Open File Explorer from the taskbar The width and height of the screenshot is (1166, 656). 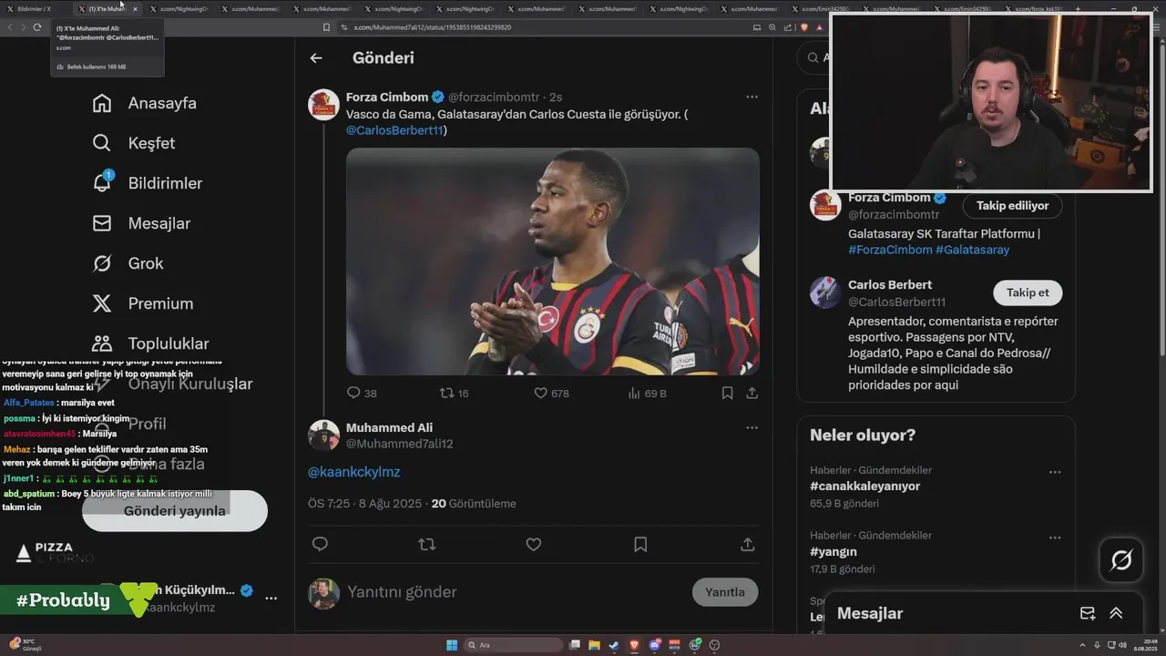595,645
